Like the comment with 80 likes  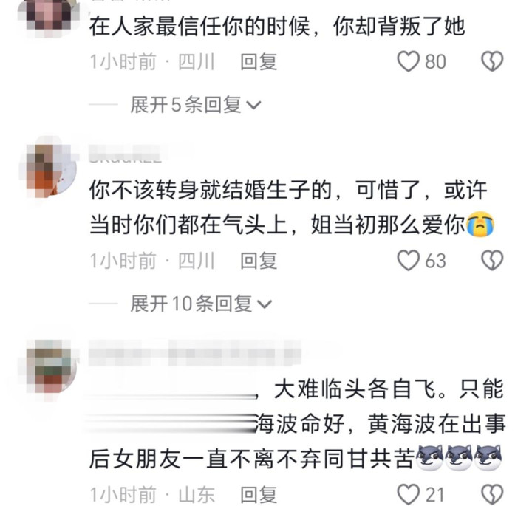coord(409,62)
